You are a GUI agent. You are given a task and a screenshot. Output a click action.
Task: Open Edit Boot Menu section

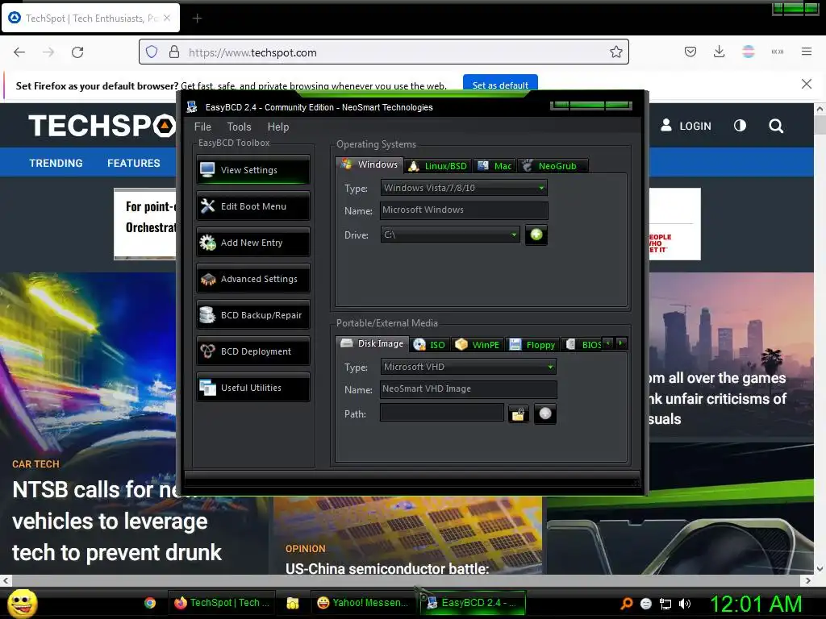pyautogui.click(x=253, y=206)
